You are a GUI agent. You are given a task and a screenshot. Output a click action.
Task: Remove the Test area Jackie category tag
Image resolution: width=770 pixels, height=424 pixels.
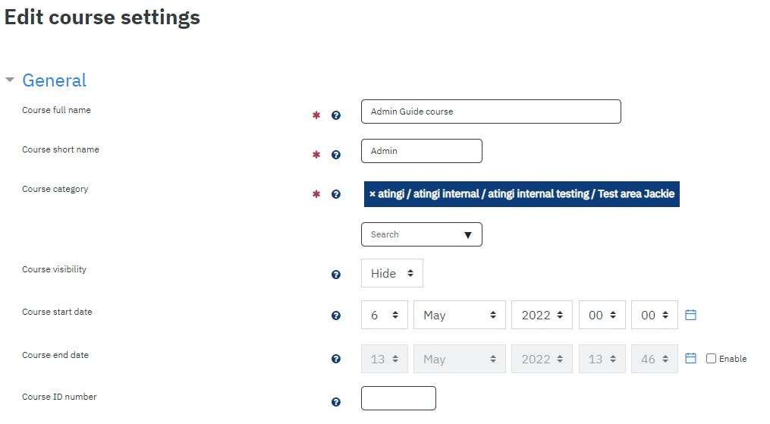tap(372, 194)
